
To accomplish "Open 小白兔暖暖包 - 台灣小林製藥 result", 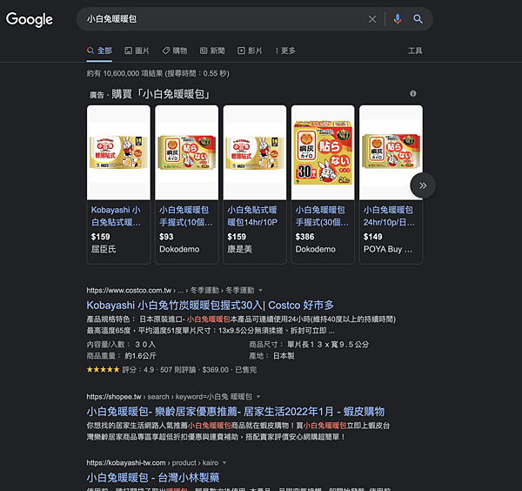I will [153, 478].
